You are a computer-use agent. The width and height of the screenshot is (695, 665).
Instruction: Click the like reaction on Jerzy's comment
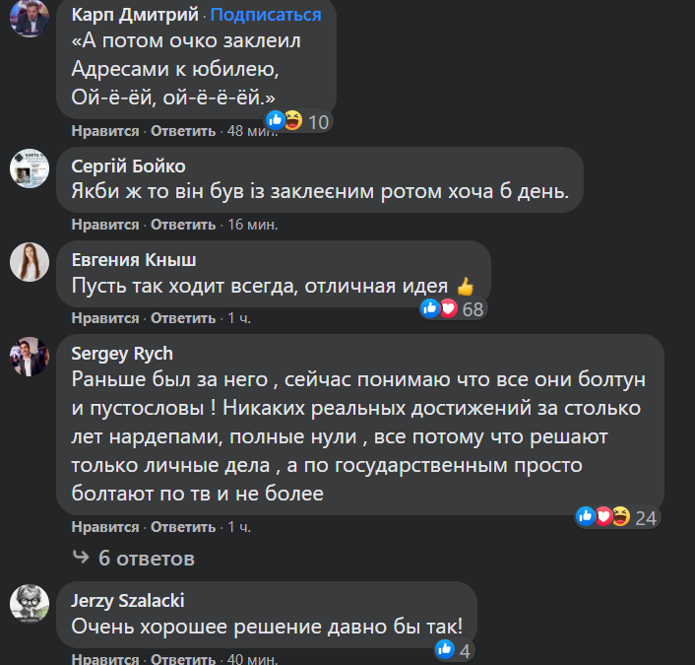point(445,650)
